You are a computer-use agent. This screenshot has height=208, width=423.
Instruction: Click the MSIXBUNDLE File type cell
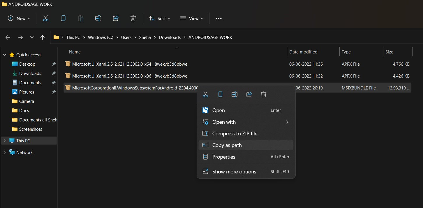click(359, 88)
